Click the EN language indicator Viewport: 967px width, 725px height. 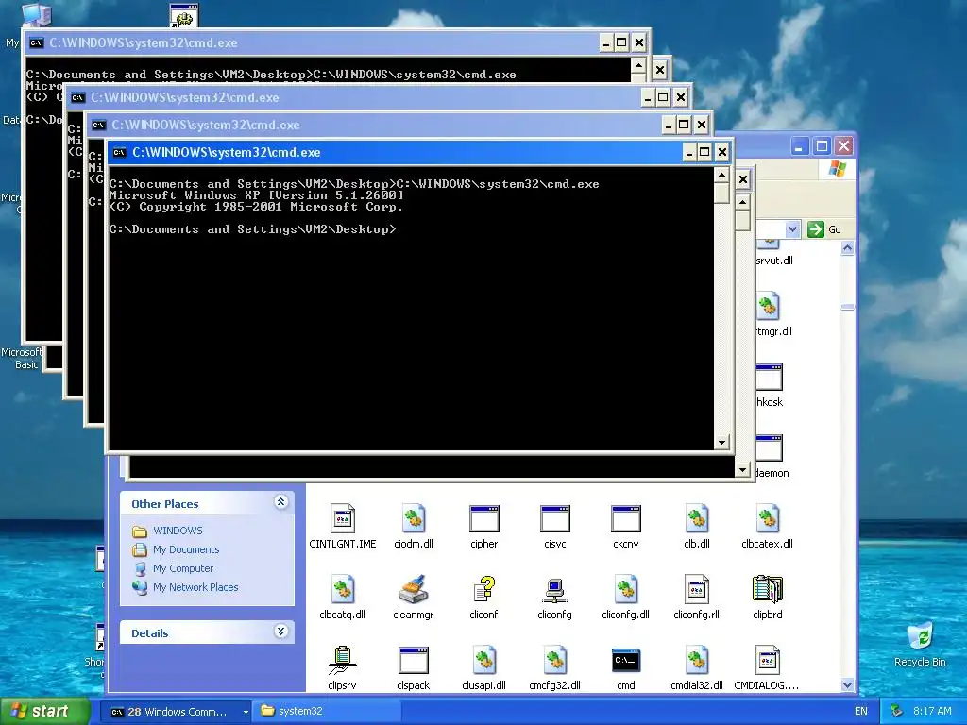coord(861,712)
